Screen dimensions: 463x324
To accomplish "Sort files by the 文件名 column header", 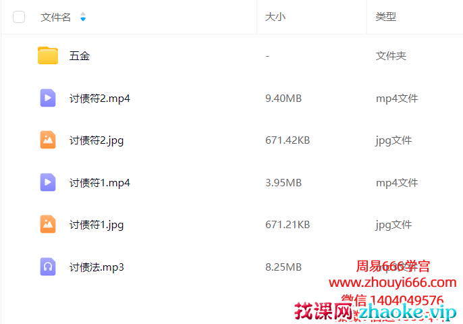I will coord(56,17).
